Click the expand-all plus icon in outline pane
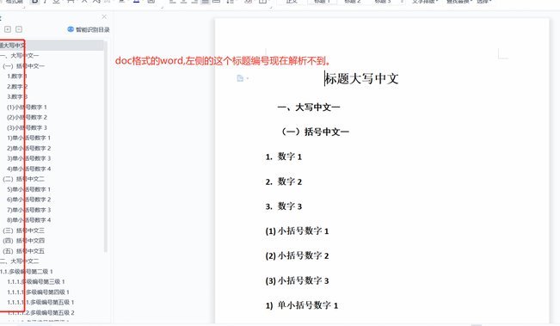Screen dimensions: 560x326 pos(8,29)
